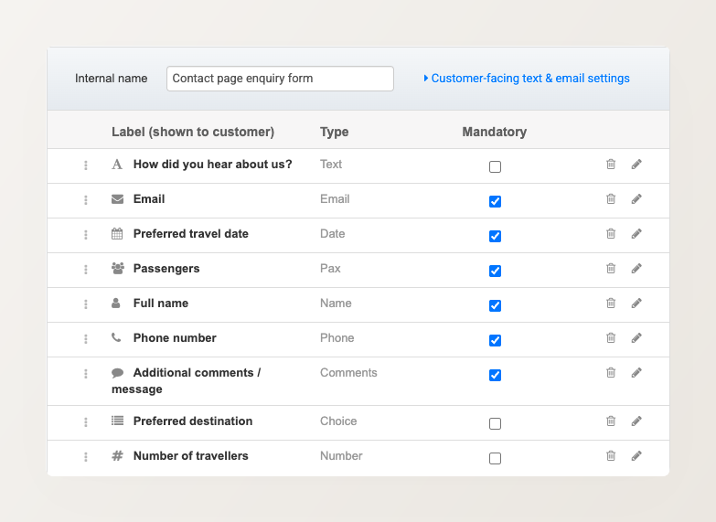
Task: Edit the Preferred travel date field
Action: (x=636, y=233)
